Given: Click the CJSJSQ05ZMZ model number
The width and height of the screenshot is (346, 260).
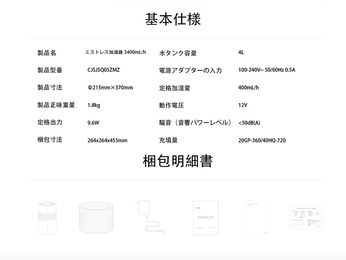Looking at the screenshot, I should pos(103,70).
